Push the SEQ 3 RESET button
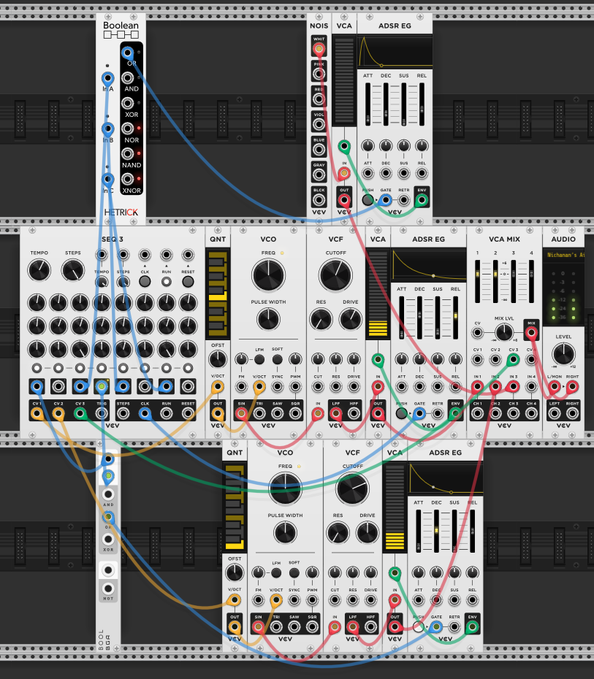594x679 pixels. (x=188, y=282)
